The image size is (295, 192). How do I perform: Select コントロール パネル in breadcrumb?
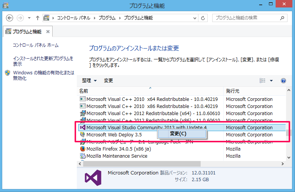pyautogui.click(x=74, y=18)
